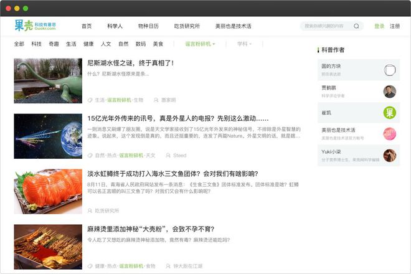Click 贾鹤鹏's author avatar photo
Viewport: 411px width, 274px height.
pyautogui.click(x=389, y=92)
